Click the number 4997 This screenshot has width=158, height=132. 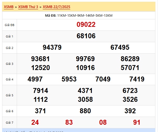click(35, 79)
